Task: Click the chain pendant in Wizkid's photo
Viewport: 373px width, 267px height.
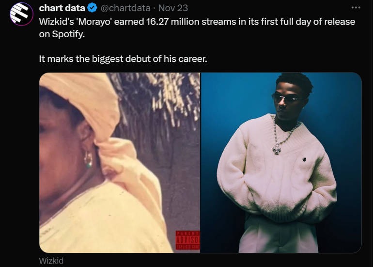Action: pos(277,149)
